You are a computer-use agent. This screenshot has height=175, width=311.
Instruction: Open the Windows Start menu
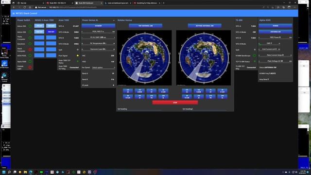[4, 172]
